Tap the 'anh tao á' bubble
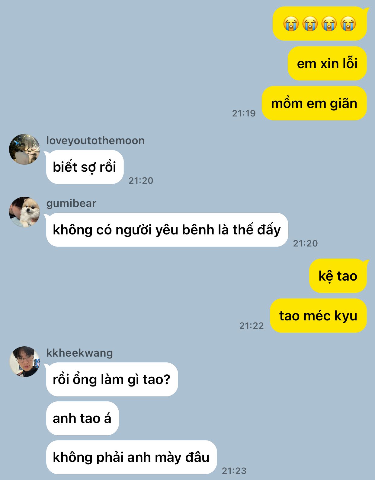The width and height of the screenshot is (375, 480). tap(82, 418)
